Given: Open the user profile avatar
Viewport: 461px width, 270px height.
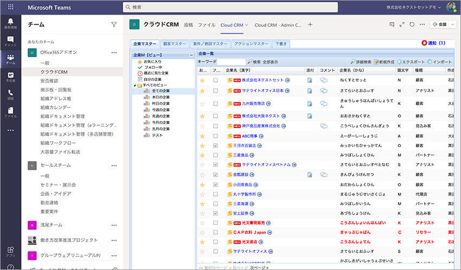Looking at the screenshot, I should [451, 7].
